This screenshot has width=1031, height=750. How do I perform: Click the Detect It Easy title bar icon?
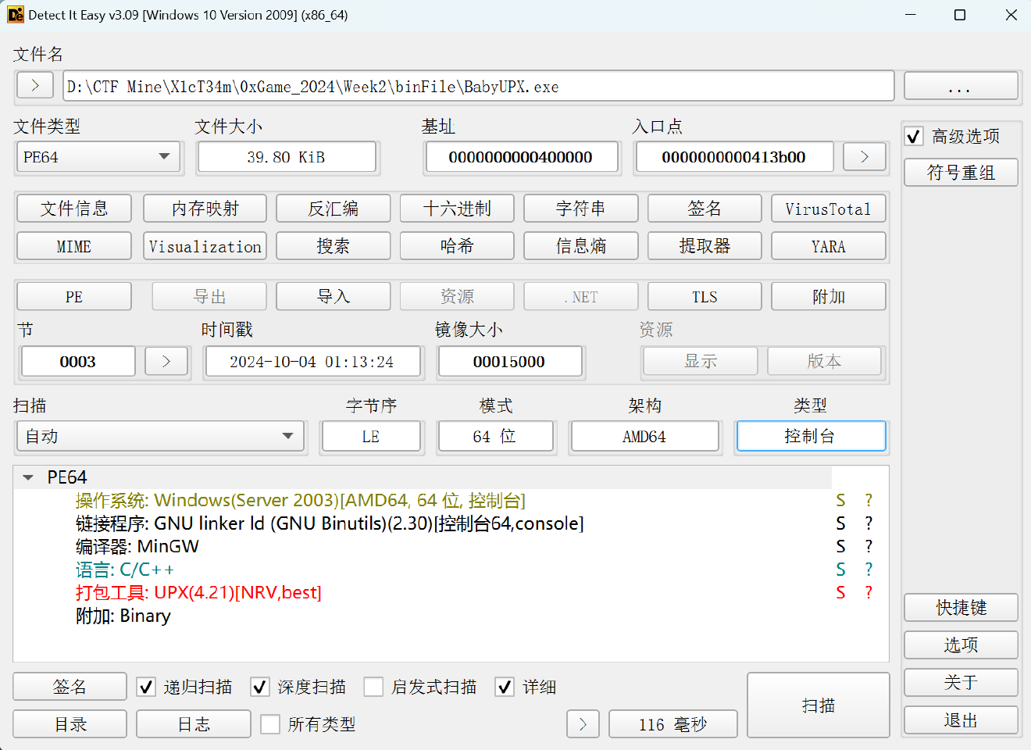[x=15, y=15]
